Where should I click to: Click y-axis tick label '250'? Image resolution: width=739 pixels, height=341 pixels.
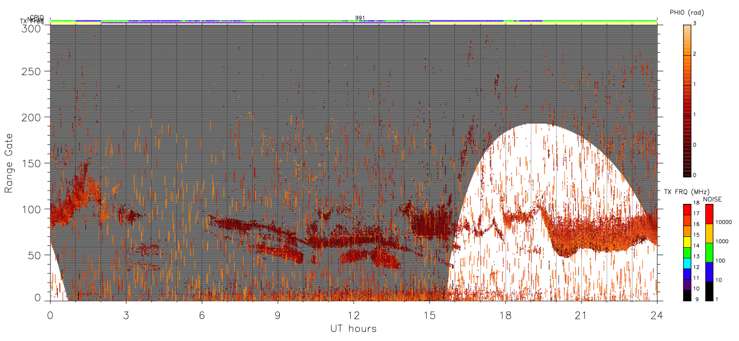pyautogui.click(x=32, y=71)
